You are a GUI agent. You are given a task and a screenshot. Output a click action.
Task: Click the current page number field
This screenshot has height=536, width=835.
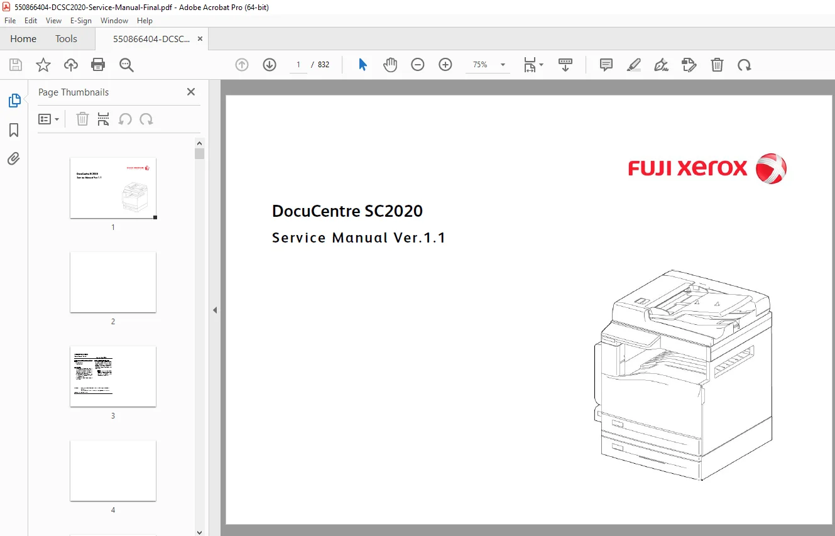click(298, 65)
